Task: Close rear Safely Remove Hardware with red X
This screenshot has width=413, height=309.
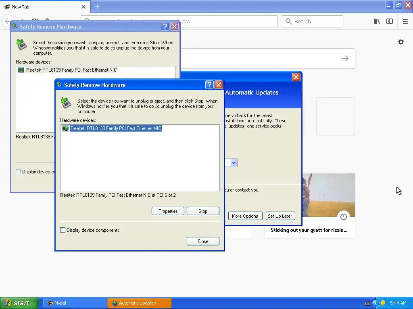Action: point(174,26)
